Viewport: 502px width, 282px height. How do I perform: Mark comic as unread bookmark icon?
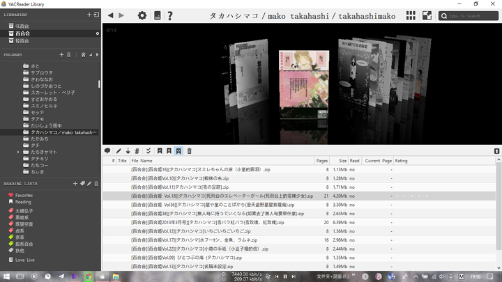(x=169, y=151)
